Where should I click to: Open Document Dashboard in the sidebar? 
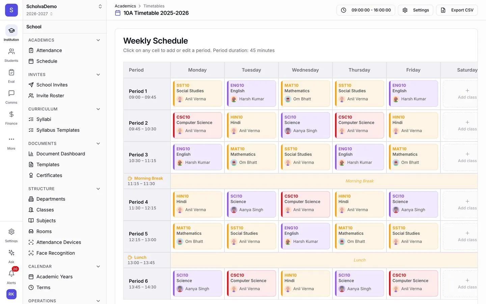64,154
